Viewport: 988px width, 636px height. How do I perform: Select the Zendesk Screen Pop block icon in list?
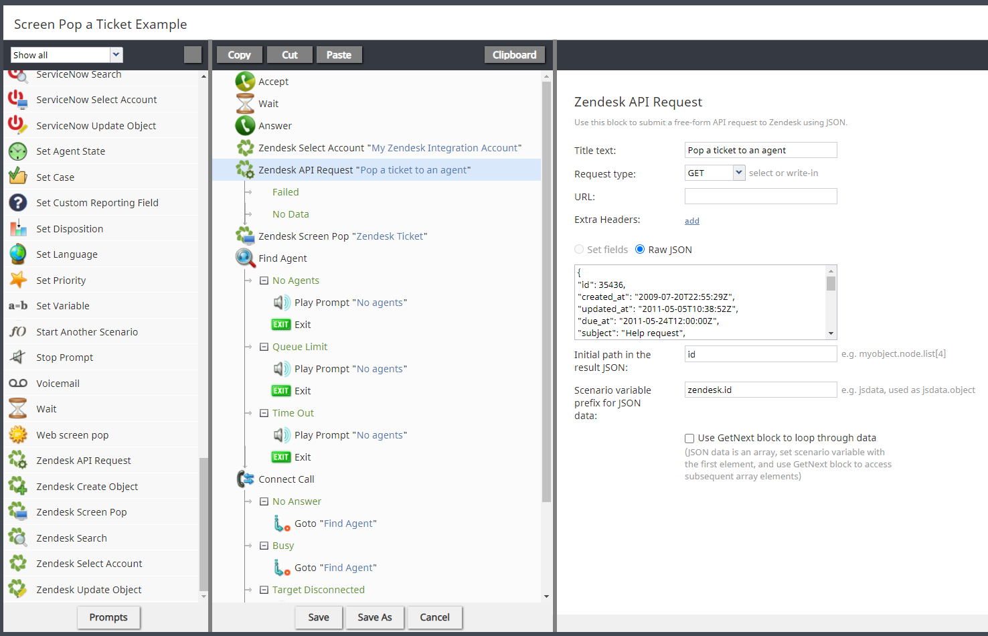17,512
